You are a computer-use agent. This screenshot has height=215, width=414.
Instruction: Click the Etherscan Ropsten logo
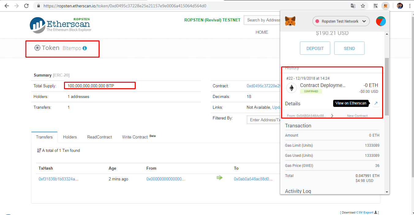coord(61,25)
